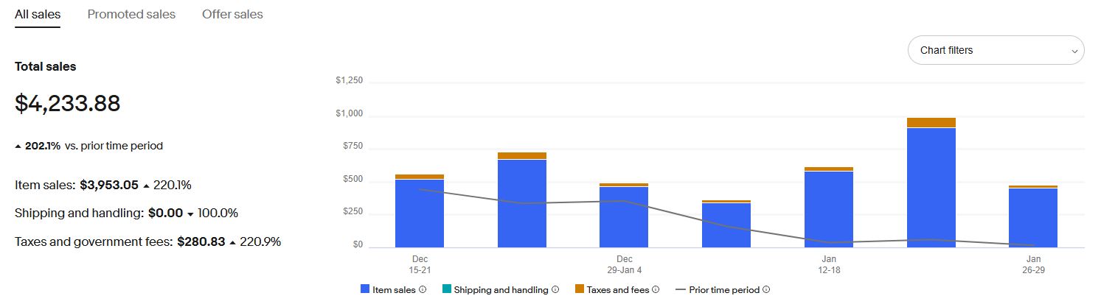Screen dimensions: 1101x307
Task: Switch to the Offer sales tab
Action: [x=232, y=15]
